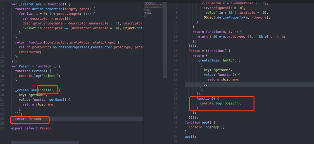Viewport: 314px width, 144px height.
Task: Click line number 27 in left editor gutter
Action: point(2,128)
